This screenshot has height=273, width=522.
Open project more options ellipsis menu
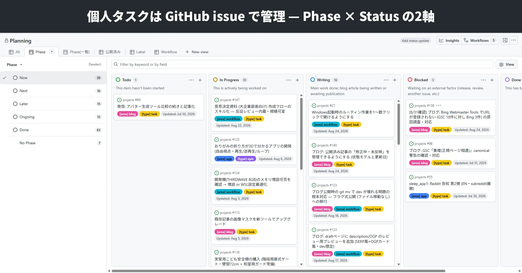pyautogui.click(x=514, y=40)
